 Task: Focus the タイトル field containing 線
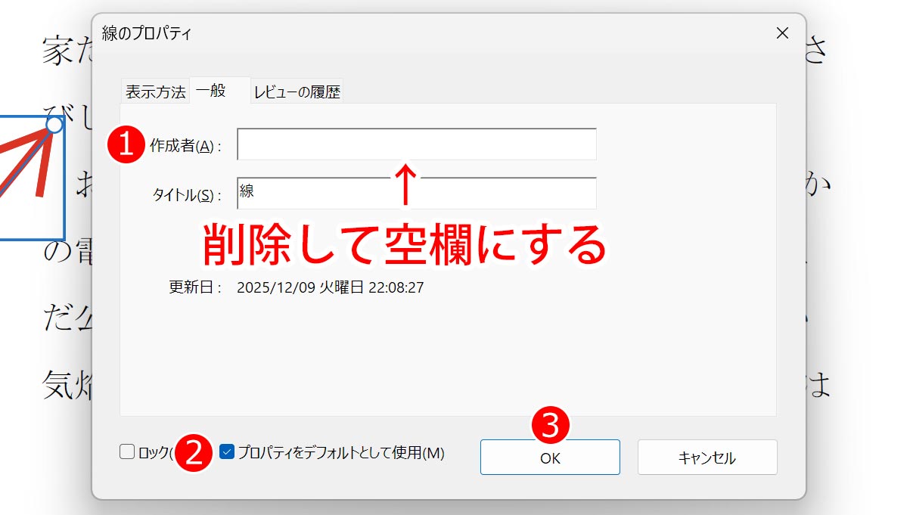coord(416,193)
